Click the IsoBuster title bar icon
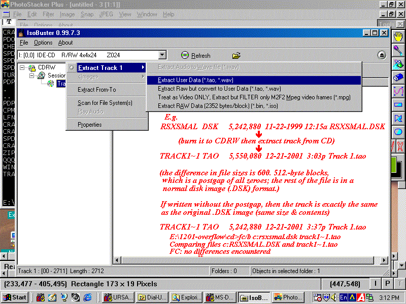This screenshot has width=406, height=304. [x=21, y=33]
